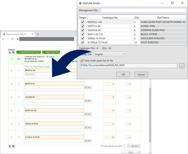Screen dimensions: 188x154
Task: Open the add rows count dropdown
Action: (126, 146)
